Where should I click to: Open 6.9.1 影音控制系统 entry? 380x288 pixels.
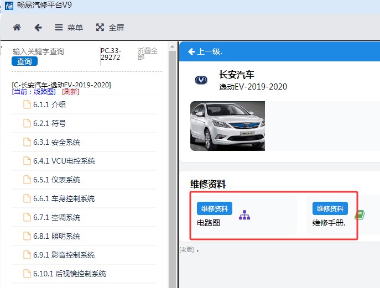click(x=84, y=255)
